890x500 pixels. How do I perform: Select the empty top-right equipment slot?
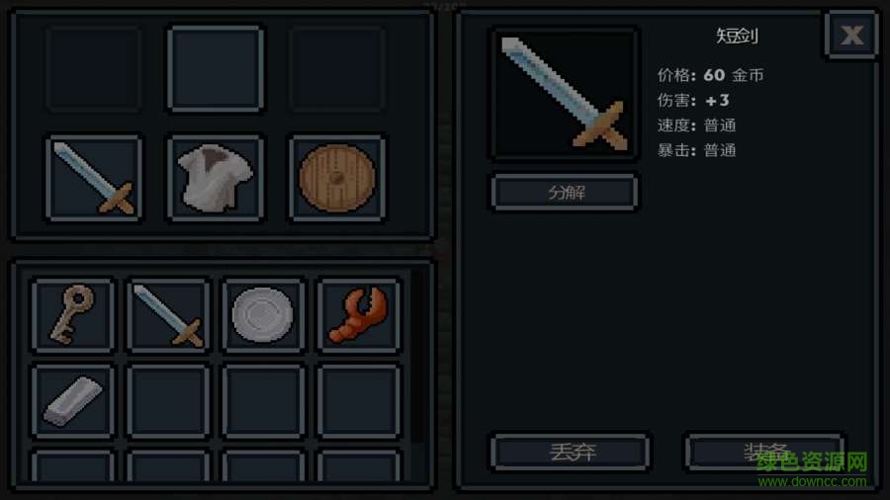pos(337,68)
